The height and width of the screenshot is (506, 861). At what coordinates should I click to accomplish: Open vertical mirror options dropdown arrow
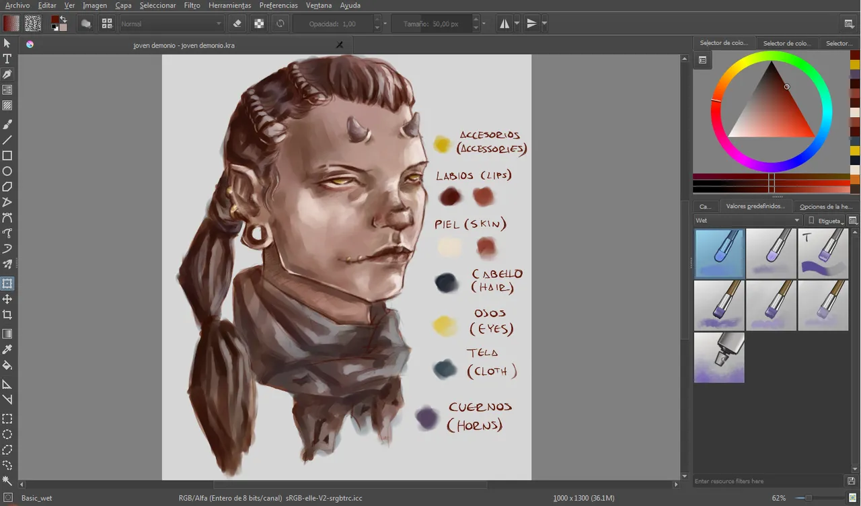[x=544, y=24]
